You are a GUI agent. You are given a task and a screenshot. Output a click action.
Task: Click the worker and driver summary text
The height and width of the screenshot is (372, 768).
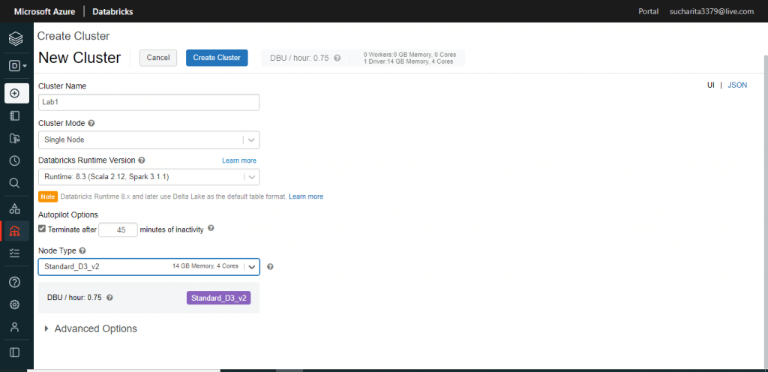point(409,58)
